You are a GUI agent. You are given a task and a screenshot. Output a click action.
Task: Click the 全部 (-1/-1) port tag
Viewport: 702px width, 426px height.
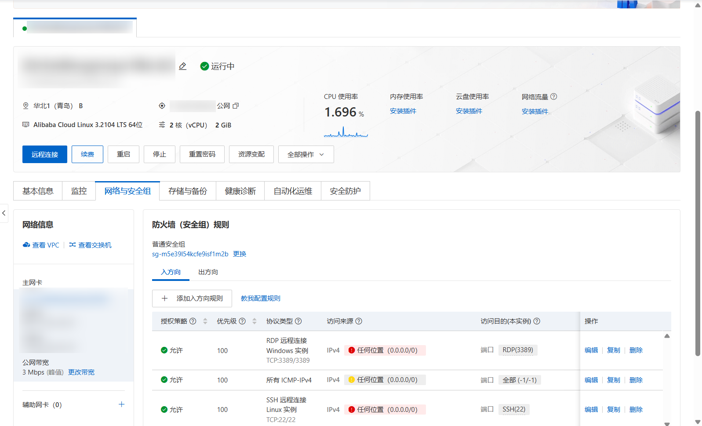point(520,380)
